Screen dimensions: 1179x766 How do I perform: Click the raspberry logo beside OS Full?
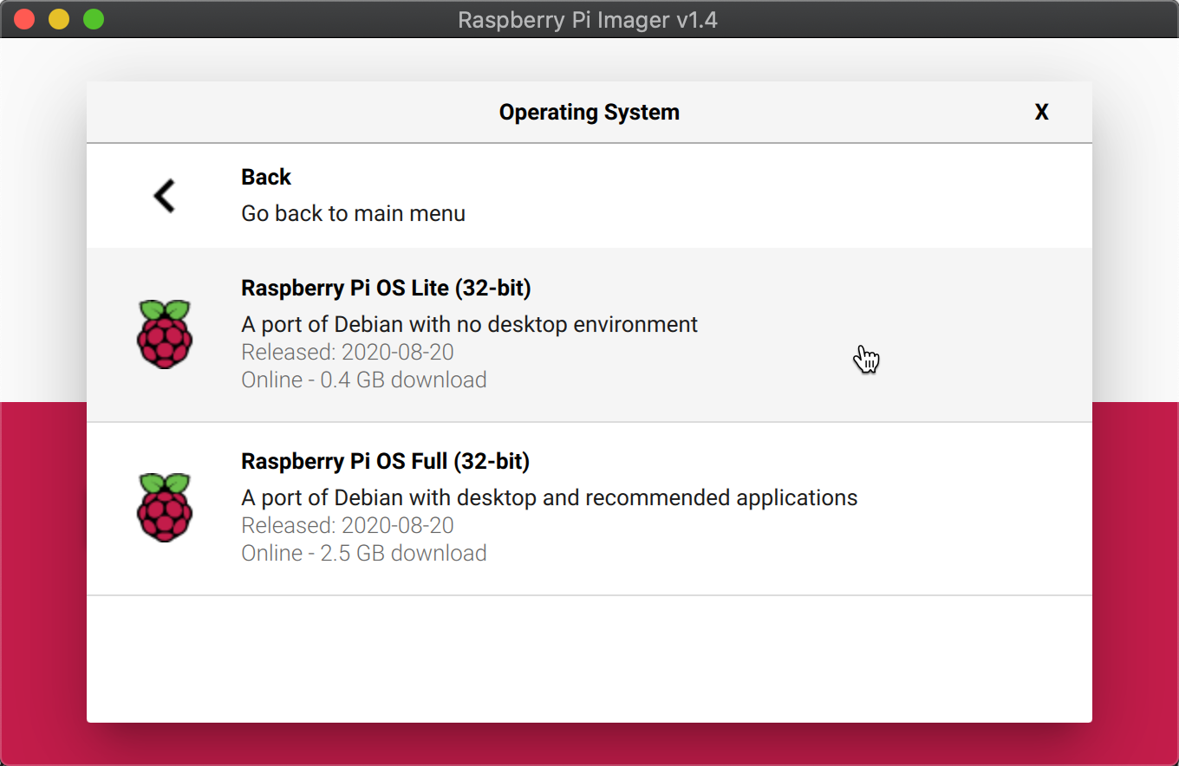click(165, 508)
